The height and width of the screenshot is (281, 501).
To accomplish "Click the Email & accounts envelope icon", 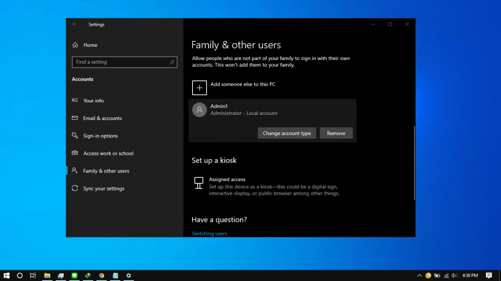I will tap(75, 118).
